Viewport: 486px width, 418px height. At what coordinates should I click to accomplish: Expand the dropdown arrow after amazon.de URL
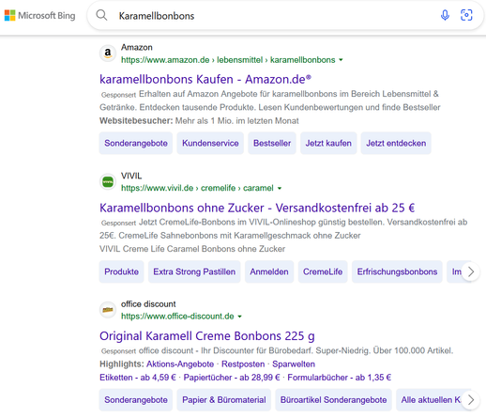tap(341, 60)
